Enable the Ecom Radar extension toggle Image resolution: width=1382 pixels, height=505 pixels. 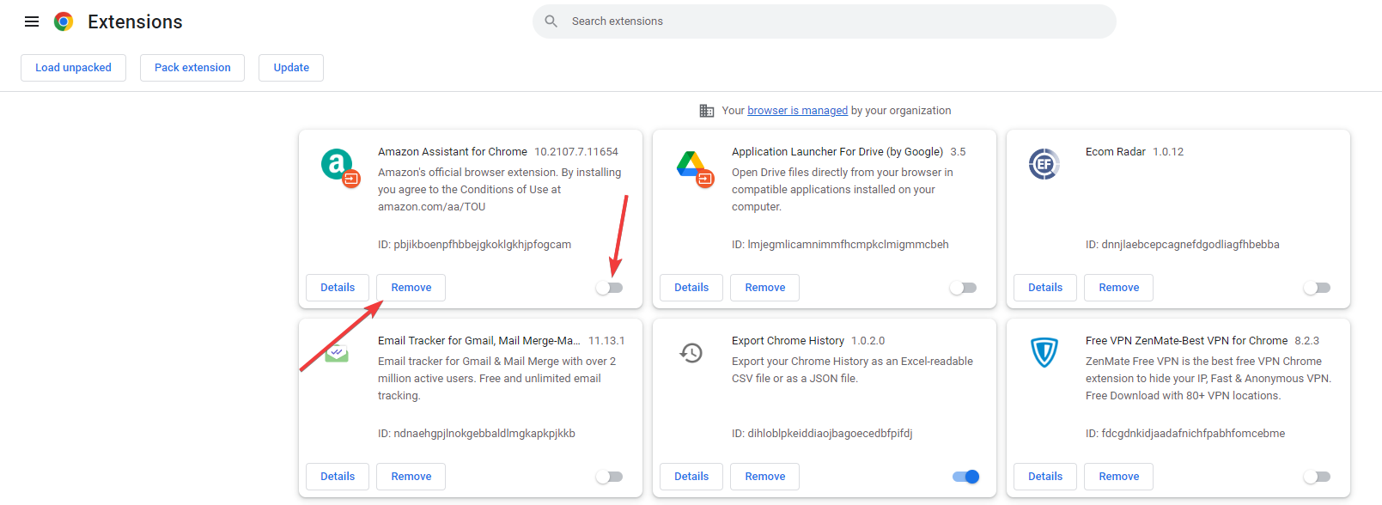(1317, 288)
